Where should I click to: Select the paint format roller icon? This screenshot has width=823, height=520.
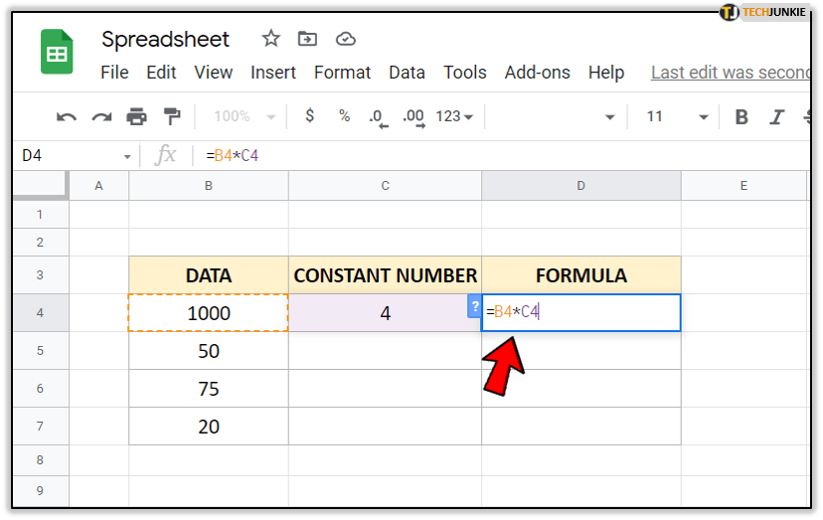(x=172, y=117)
